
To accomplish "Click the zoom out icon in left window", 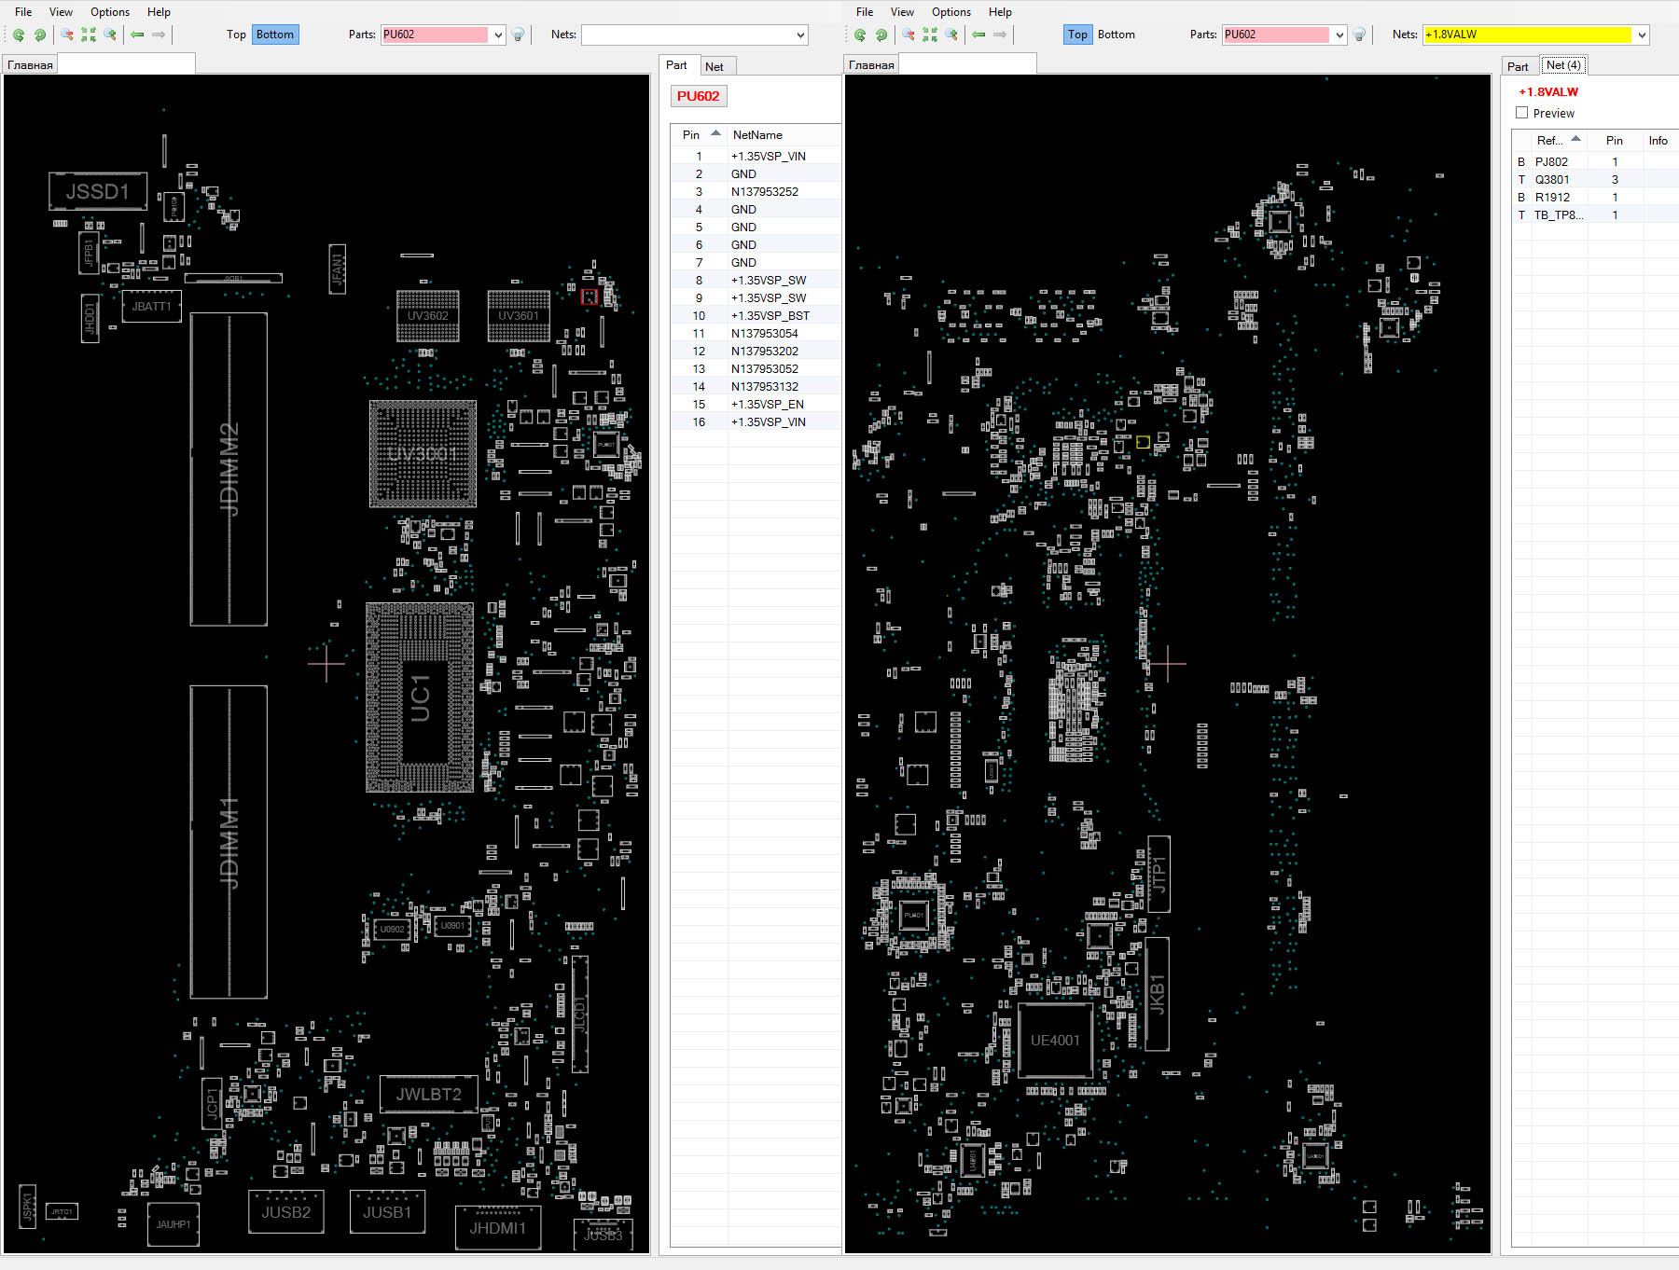I will pos(67,35).
